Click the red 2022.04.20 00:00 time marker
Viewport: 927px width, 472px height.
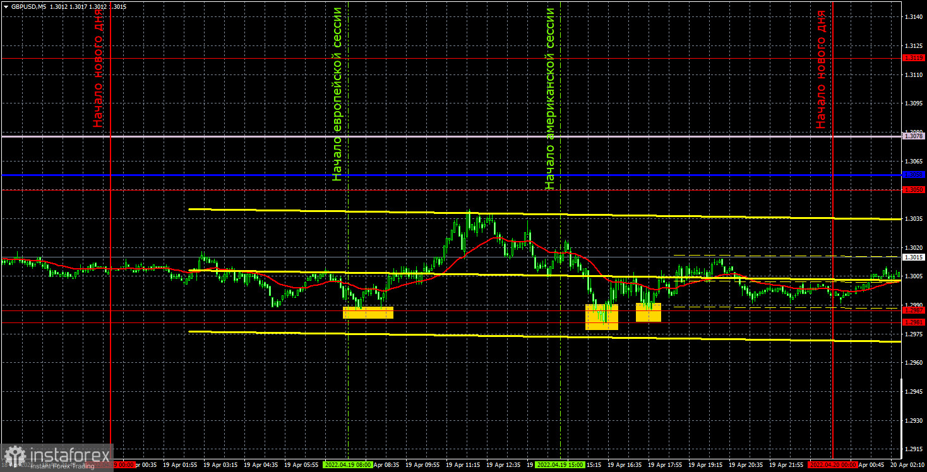click(832, 464)
